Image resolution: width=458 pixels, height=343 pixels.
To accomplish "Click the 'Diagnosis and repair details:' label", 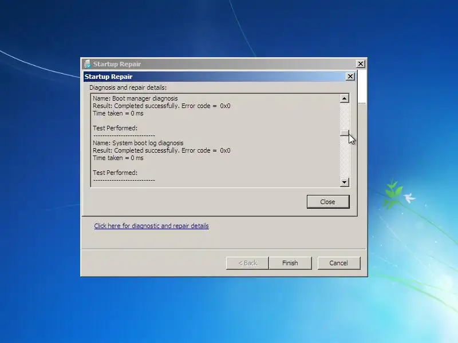I will (128, 87).
